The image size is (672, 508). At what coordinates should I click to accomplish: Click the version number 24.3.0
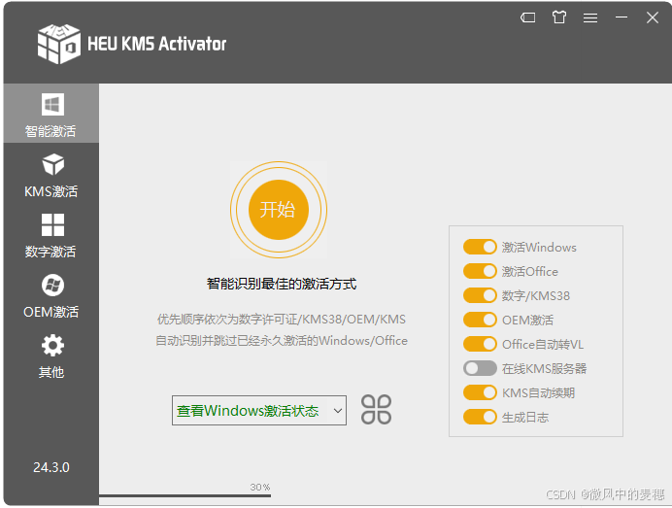point(51,467)
